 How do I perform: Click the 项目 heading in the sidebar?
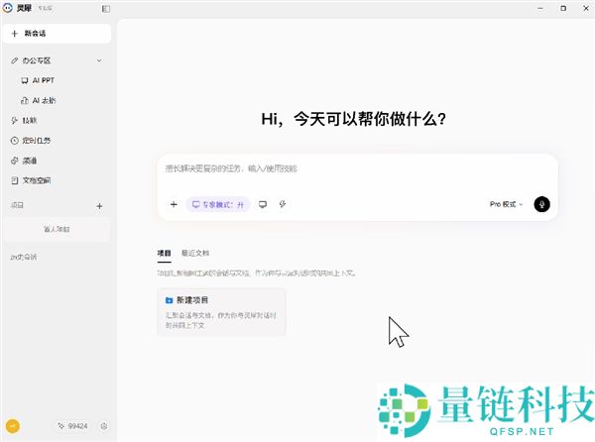pos(17,205)
